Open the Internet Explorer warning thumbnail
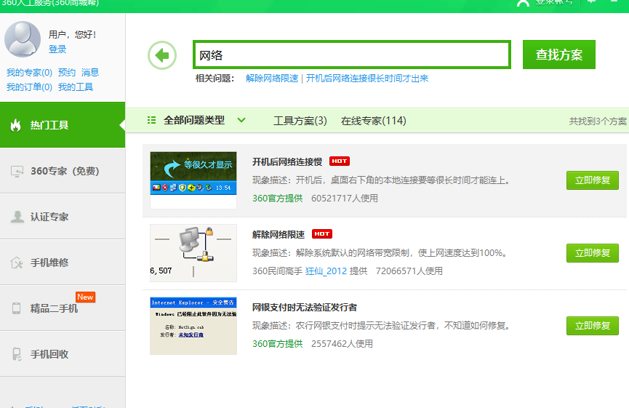This screenshot has height=408, width=629. click(x=193, y=325)
